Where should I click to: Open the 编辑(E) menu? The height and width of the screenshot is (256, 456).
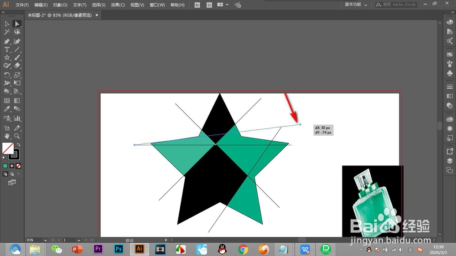41,5
